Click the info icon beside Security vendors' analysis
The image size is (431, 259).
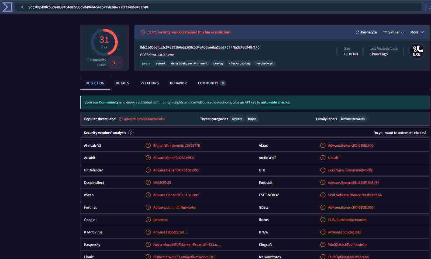tap(130, 133)
